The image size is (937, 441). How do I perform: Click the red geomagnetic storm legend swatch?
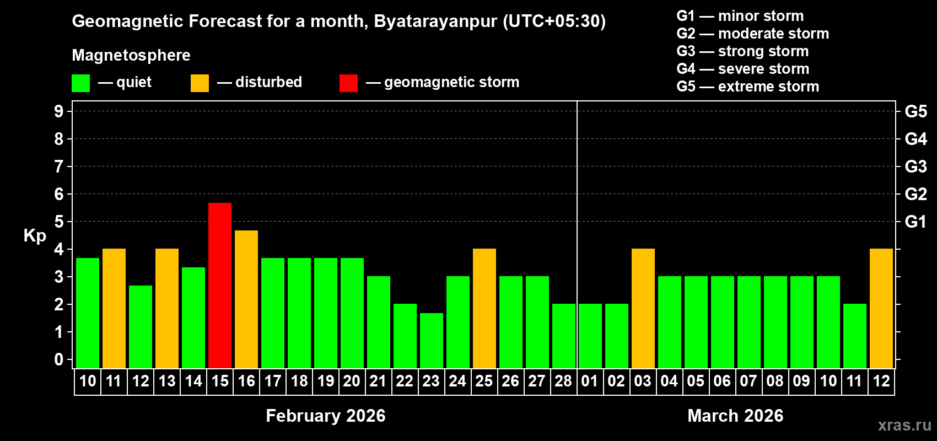coord(349,83)
